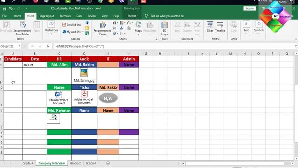
Task: Insert a Maps chart
Action: [x=138, y=28]
